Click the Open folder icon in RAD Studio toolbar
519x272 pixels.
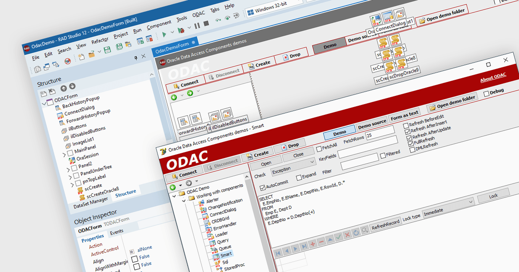tap(92, 54)
